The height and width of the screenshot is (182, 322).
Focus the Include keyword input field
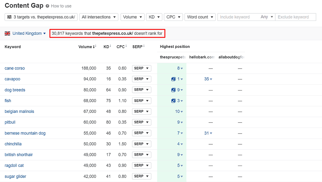238,17
